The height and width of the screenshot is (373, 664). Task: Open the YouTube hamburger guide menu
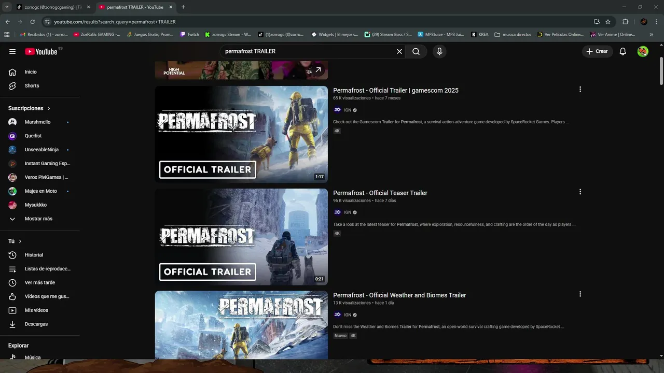tap(12, 51)
